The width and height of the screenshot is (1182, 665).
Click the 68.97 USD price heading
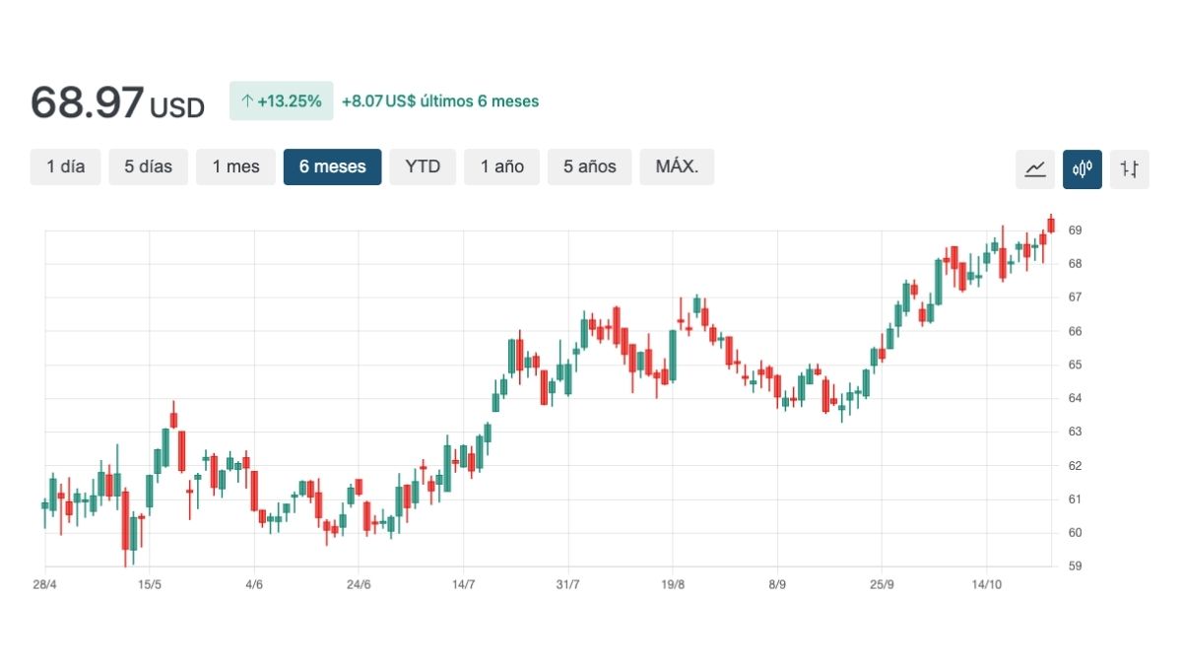pyautogui.click(x=117, y=103)
